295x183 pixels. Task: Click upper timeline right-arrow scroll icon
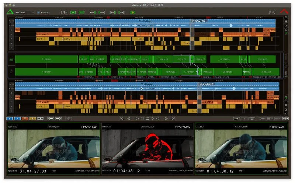click(x=286, y=25)
